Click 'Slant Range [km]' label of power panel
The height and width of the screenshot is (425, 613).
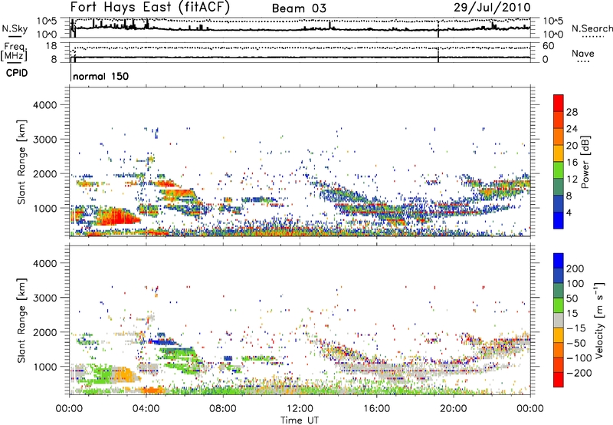[x=21, y=162]
